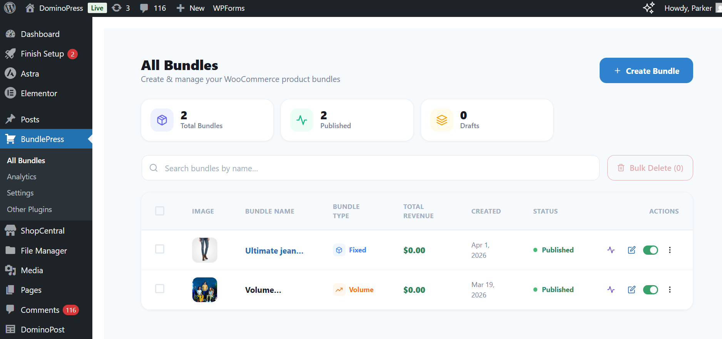This screenshot has width=722, height=339.
Task: Click the Bulk Delete (0) button
Action: pos(650,168)
